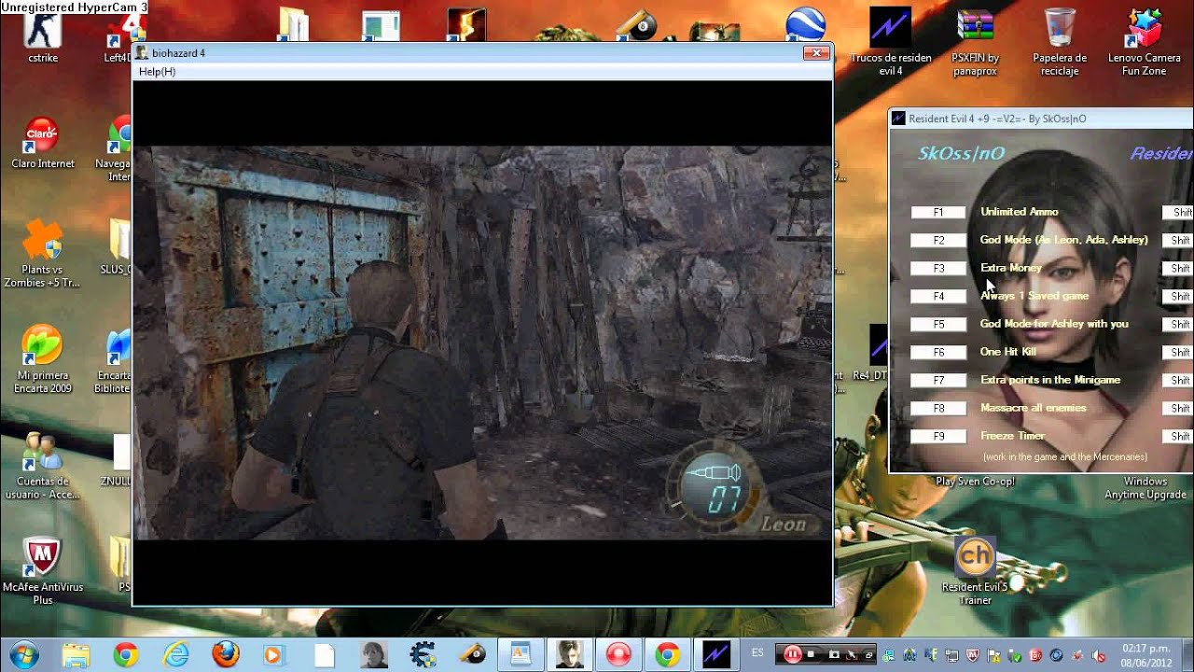This screenshot has height=672, width=1194.
Task: Select the F3 Extra Money hotkey box
Action: (938, 269)
